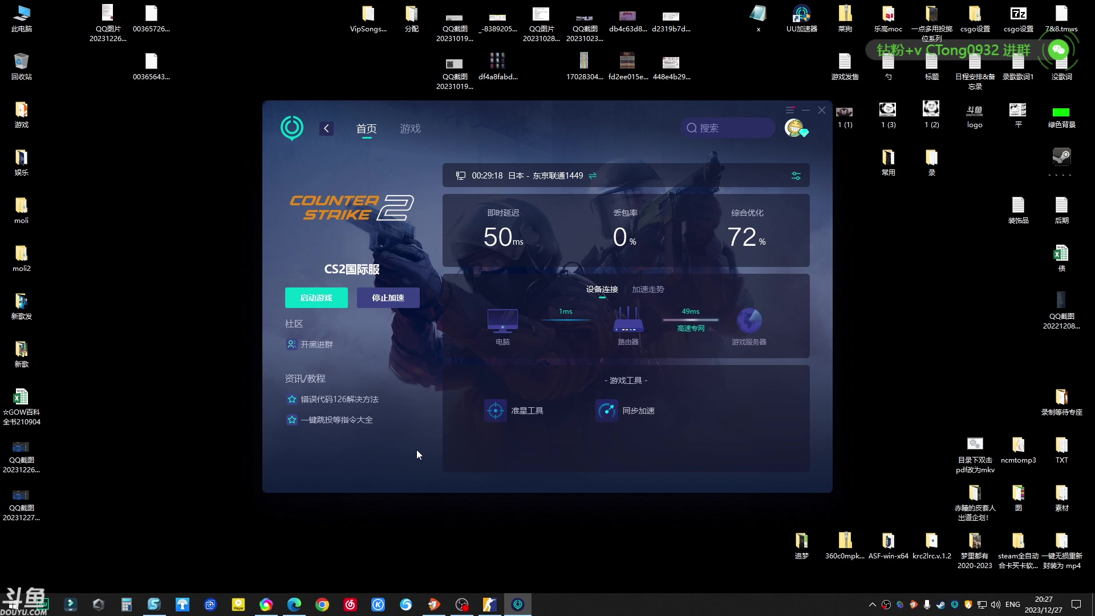The width and height of the screenshot is (1095, 616).
Task: Click the UU accelerator logo icon
Action: (x=292, y=128)
